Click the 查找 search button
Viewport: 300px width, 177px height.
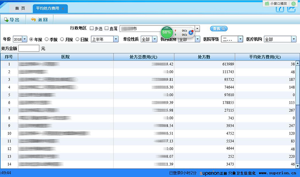click(219, 28)
